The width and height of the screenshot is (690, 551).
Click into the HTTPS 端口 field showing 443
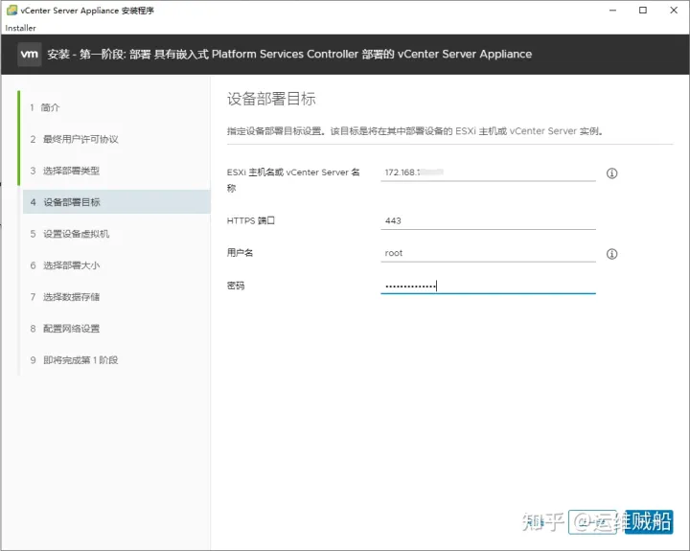[487, 221]
